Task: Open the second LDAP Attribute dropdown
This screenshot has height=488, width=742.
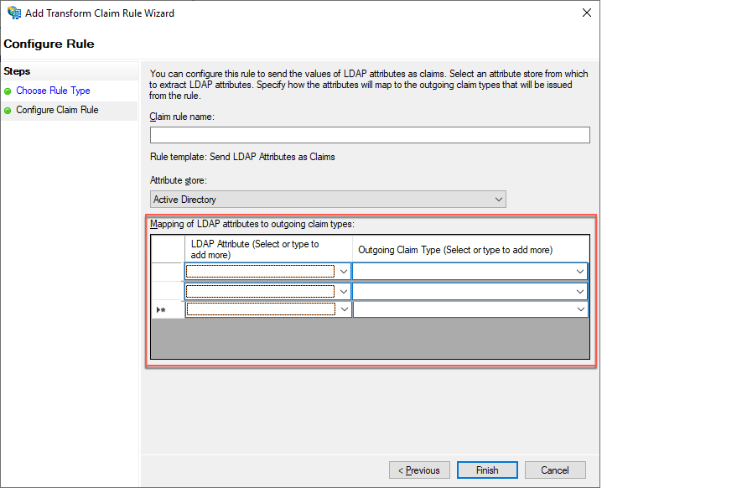Action: (344, 290)
